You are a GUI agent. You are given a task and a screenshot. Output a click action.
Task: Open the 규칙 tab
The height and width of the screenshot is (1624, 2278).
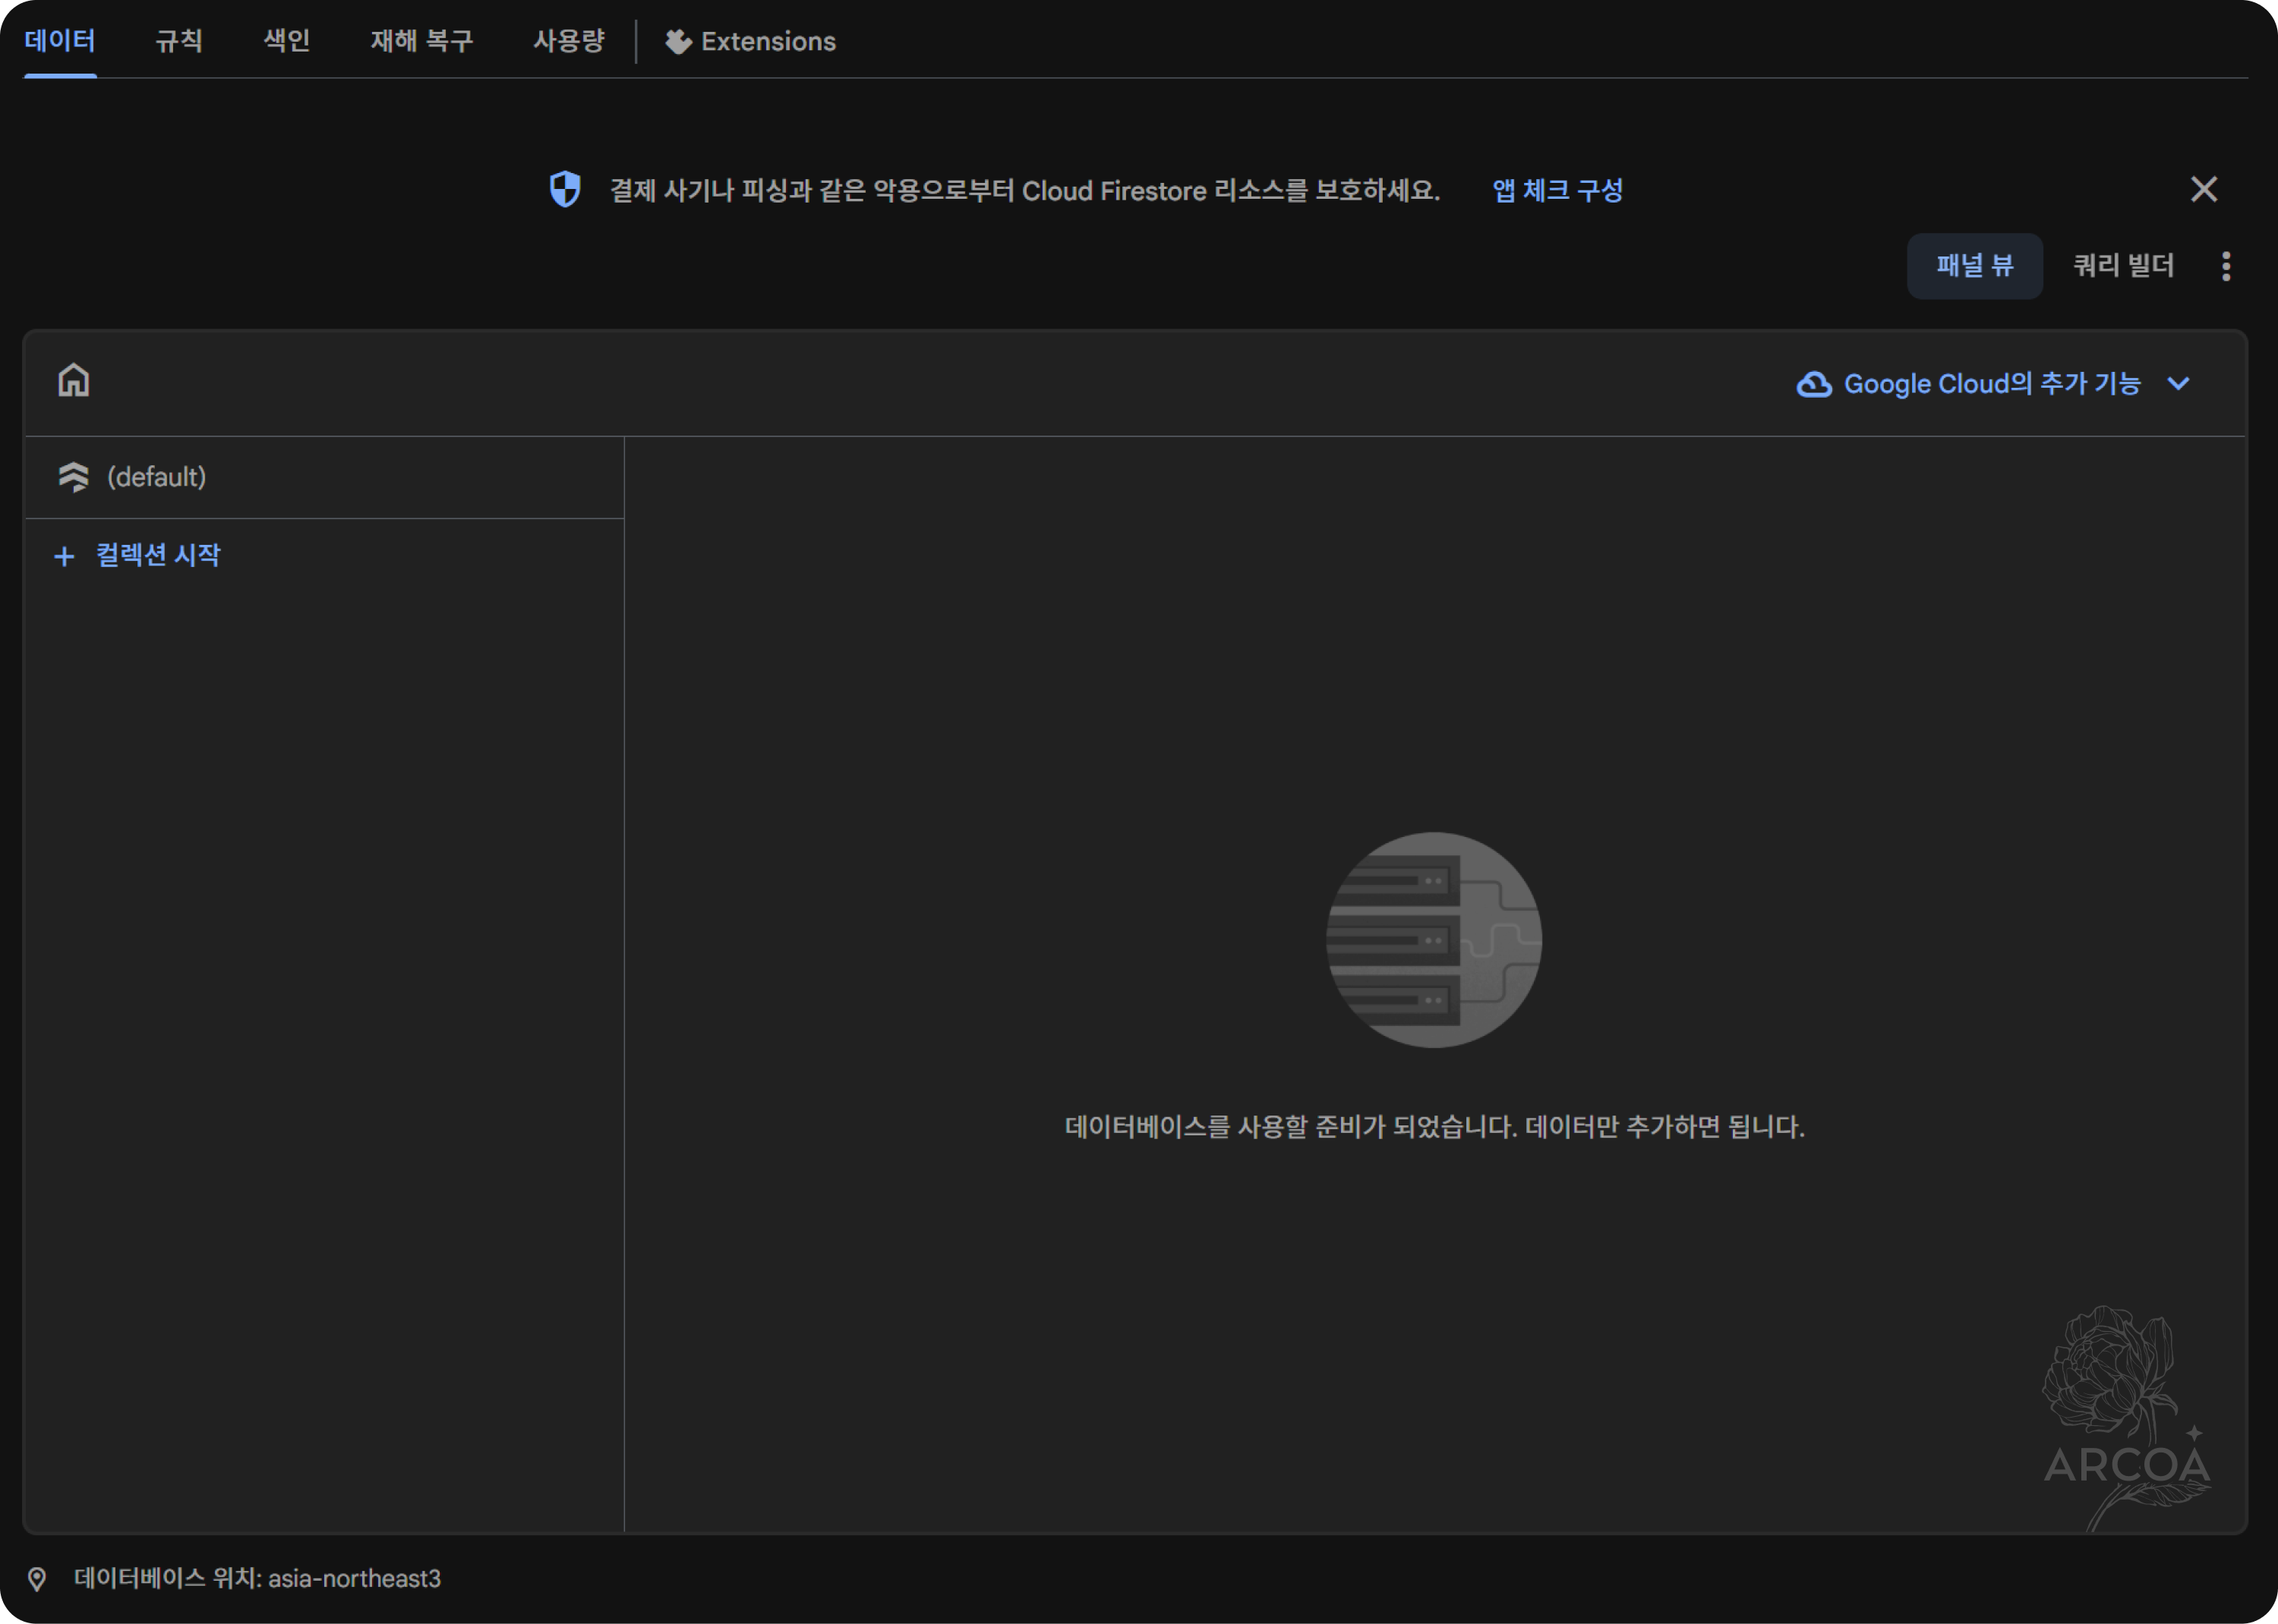(x=179, y=42)
